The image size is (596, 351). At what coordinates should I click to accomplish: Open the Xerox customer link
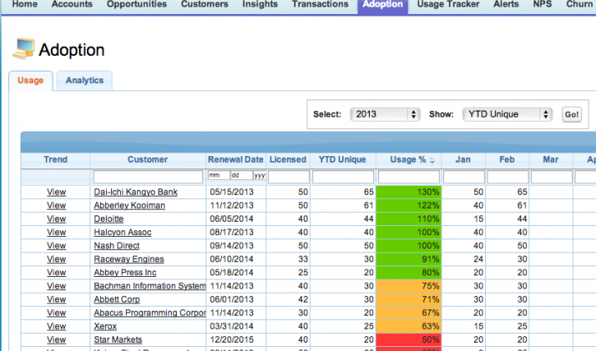[105, 326]
